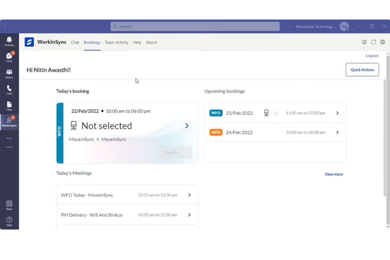Open Chat from the left sidebar
390x260 pixels.
[9, 57]
